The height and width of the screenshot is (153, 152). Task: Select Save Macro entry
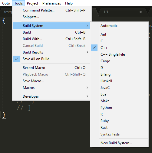[x=51, y=81]
